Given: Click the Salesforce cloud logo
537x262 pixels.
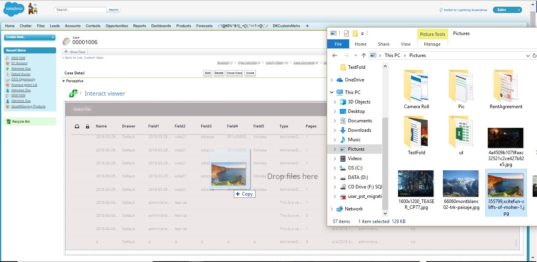Looking at the screenshot, I should [x=13, y=8].
